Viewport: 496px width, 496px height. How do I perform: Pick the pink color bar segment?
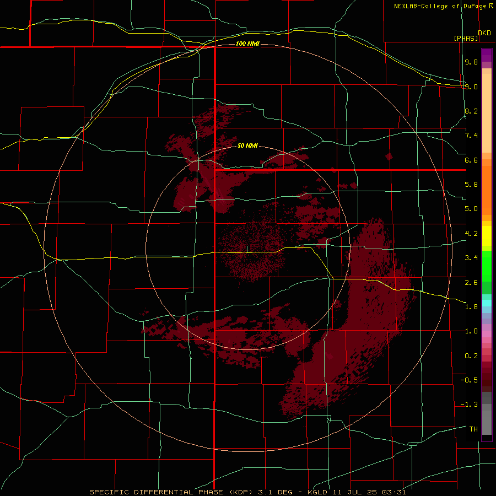(x=487, y=334)
